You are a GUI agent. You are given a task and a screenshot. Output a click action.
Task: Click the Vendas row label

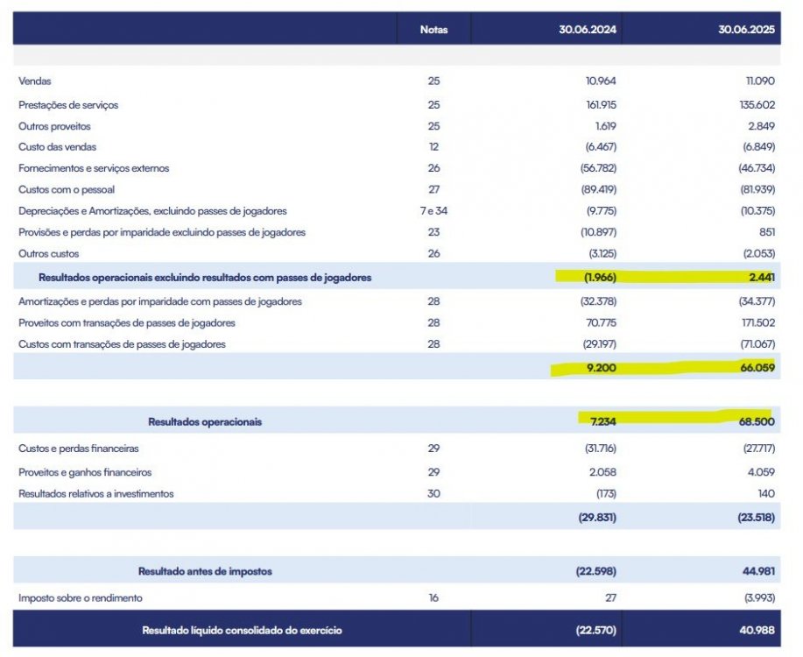[35, 81]
